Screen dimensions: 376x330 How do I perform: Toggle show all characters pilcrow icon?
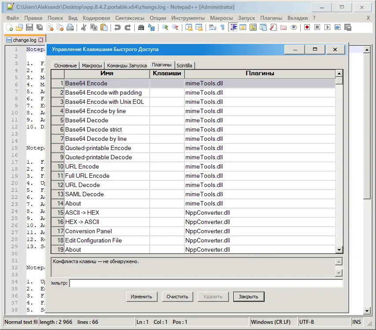point(222,28)
